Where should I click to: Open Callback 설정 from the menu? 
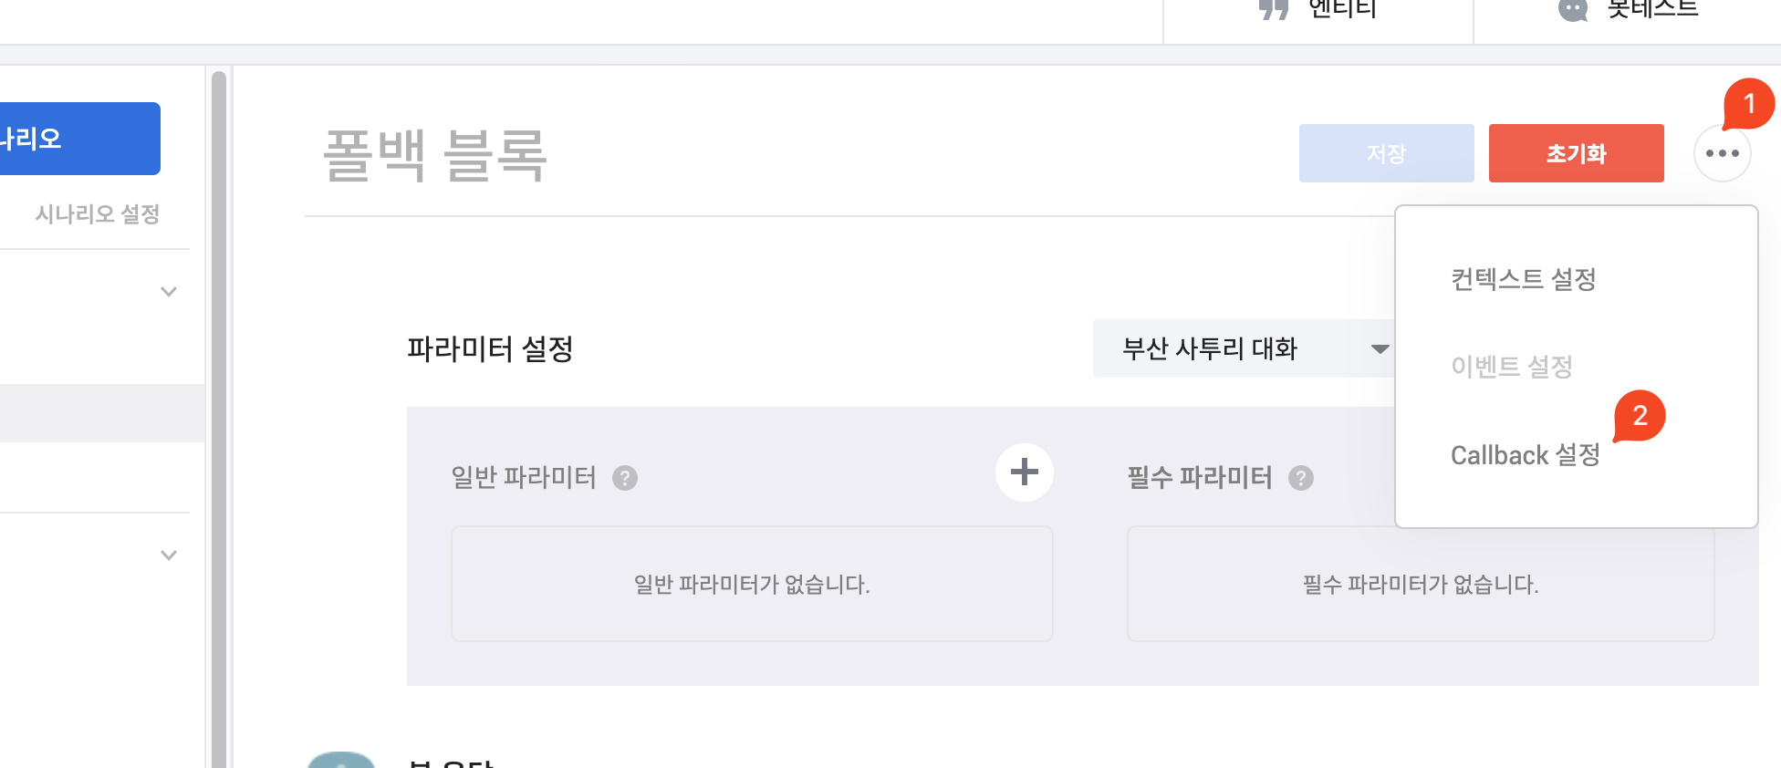point(1525,455)
